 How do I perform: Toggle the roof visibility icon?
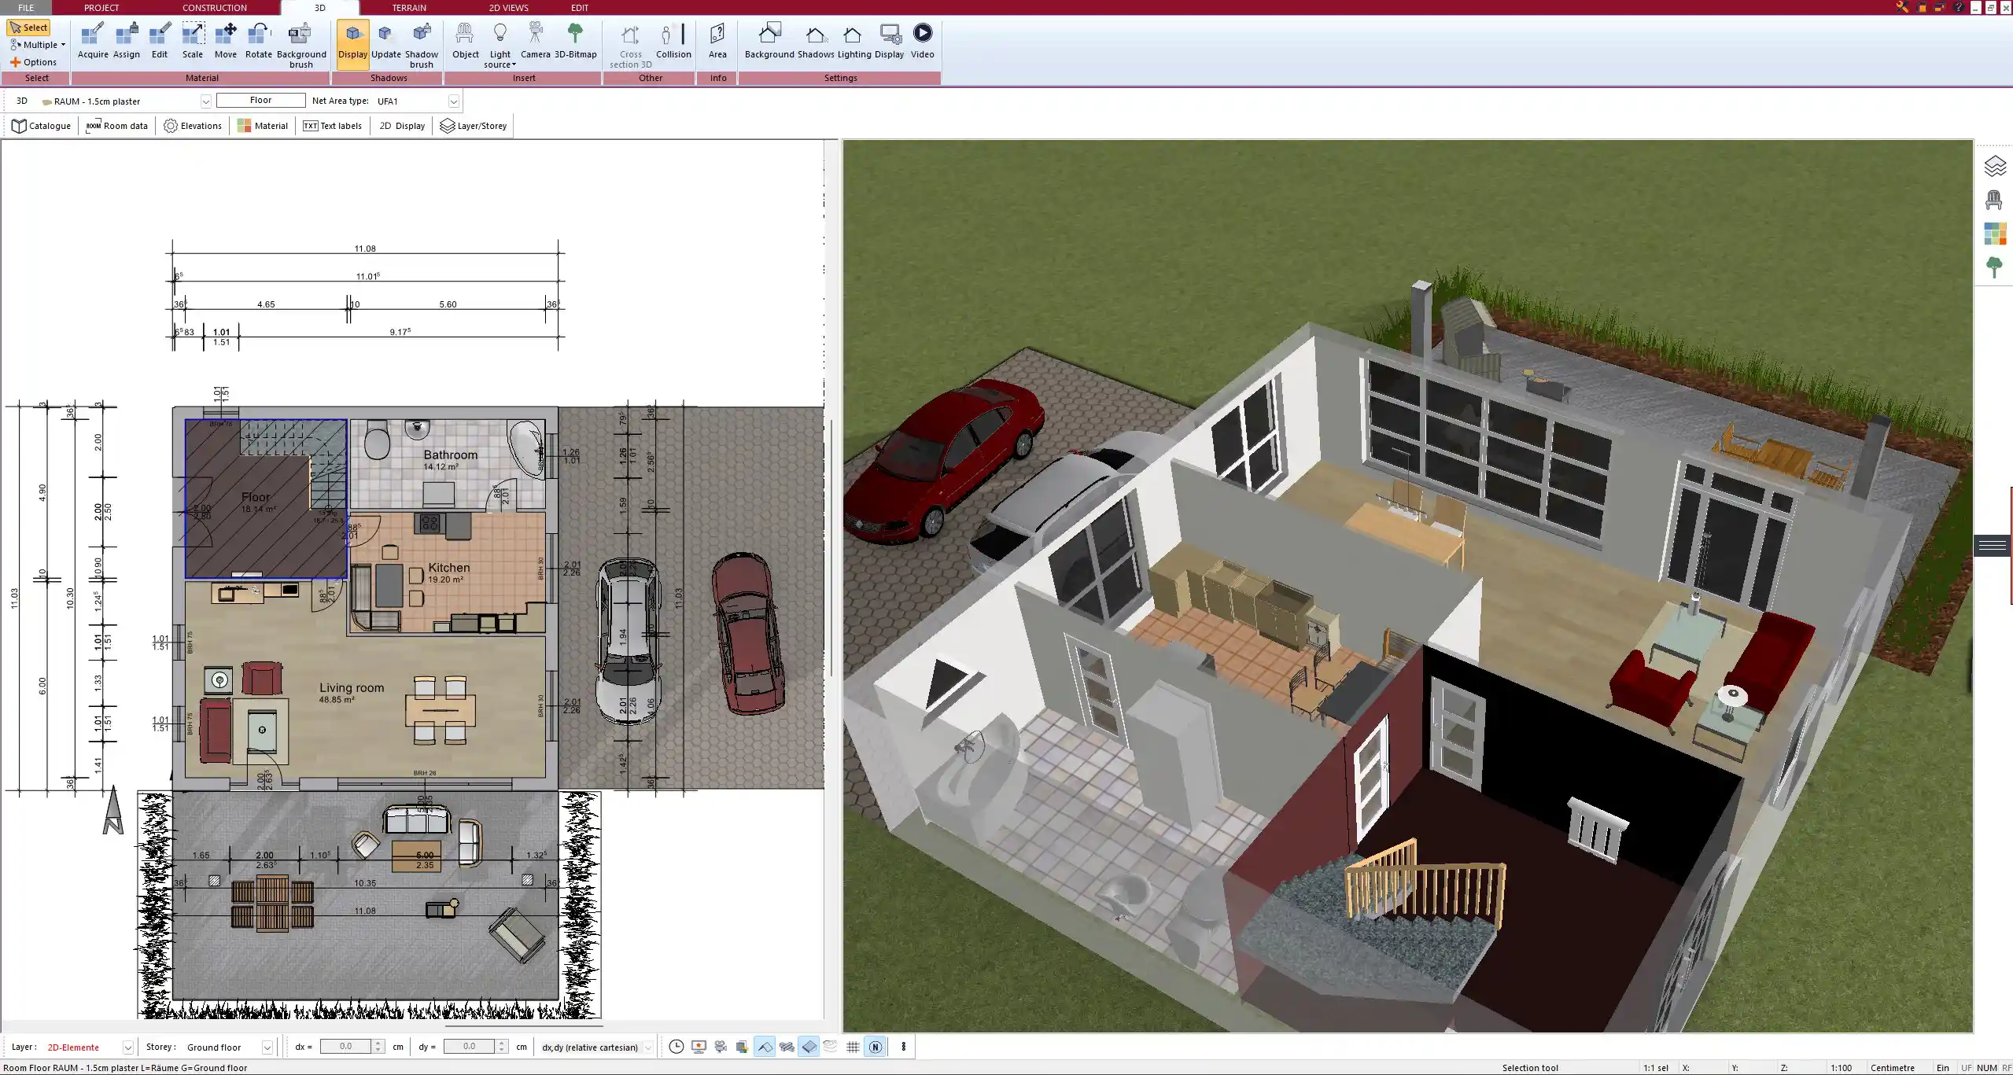click(764, 1047)
